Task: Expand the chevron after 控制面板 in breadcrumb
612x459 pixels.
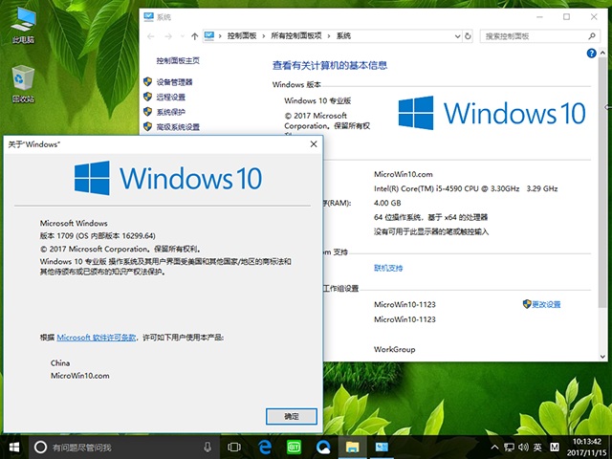Action: point(264,36)
